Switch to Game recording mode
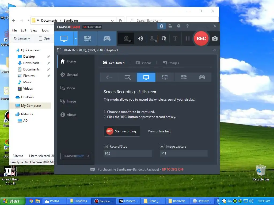Viewport: 274px width, 205px height. point(107,38)
